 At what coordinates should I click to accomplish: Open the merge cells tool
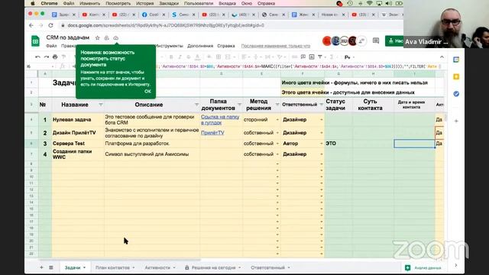[228, 57]
